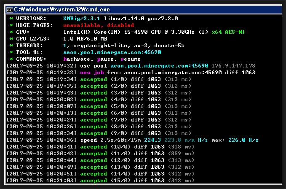Screen dimensions: 286x189
Task: Click 'pause' command word
Action: 107,59
